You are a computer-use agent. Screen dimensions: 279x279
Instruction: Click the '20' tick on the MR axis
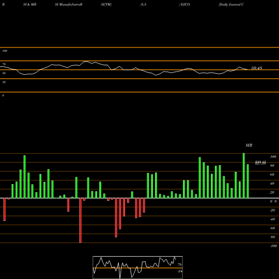[272, 193]
